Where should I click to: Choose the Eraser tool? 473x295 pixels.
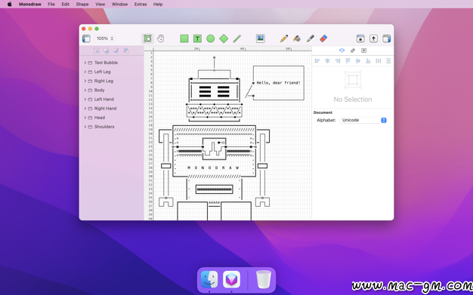[x=323, y=38]
